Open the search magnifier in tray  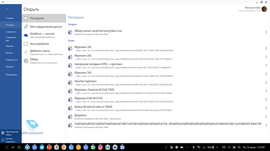point(239,147)
